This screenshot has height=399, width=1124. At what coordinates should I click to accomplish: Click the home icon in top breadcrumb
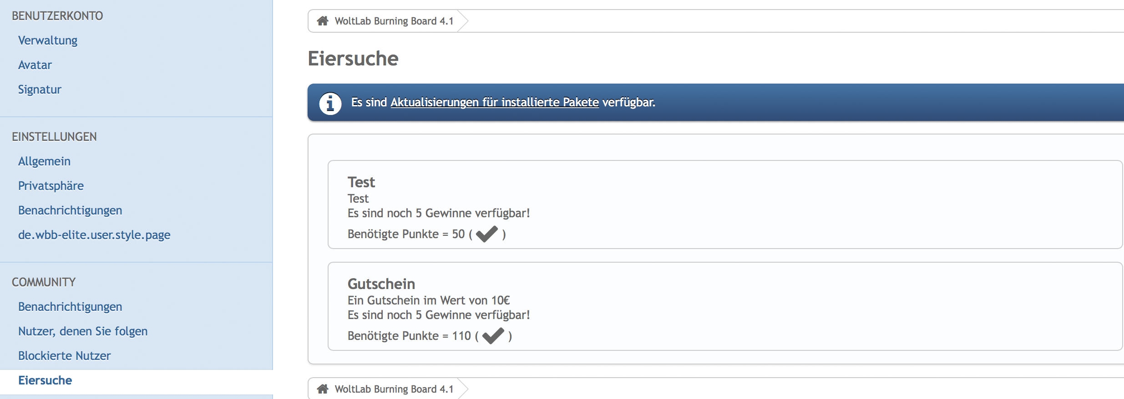tap(323, 21)
